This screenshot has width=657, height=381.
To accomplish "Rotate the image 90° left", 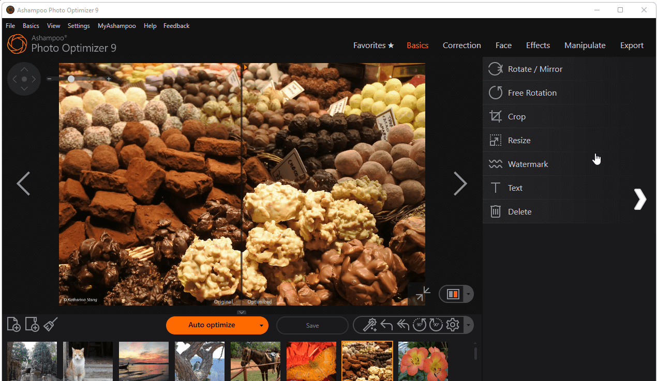I will click(x=420, y=325).
